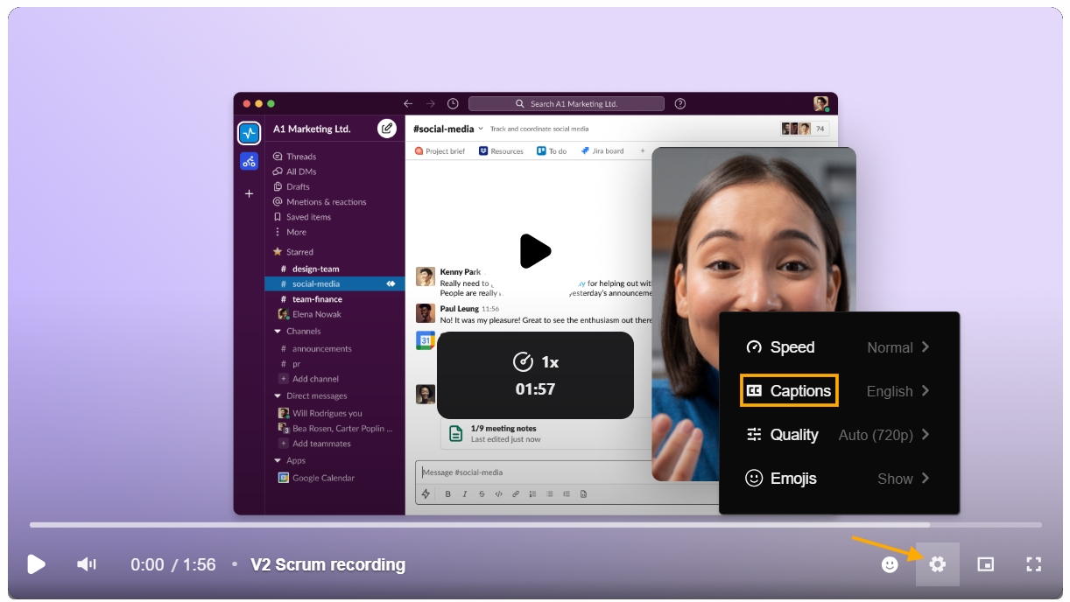The height and width of the screenshot is (602, 1070).
Task: Open the emoji reaction smiley icon
Action: click(x=890, y=564)
